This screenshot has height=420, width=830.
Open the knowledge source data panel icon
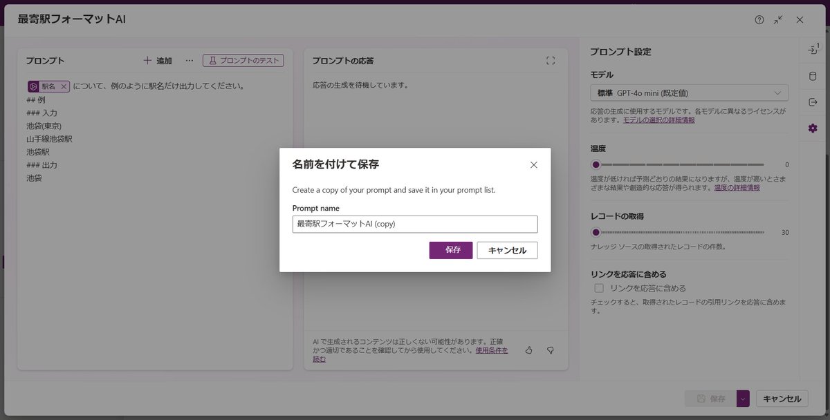[x=811, y=76]
